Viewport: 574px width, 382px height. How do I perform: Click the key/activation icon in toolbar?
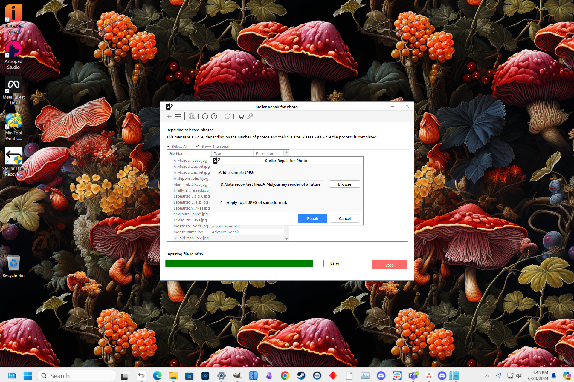click(x=249, y=116)
